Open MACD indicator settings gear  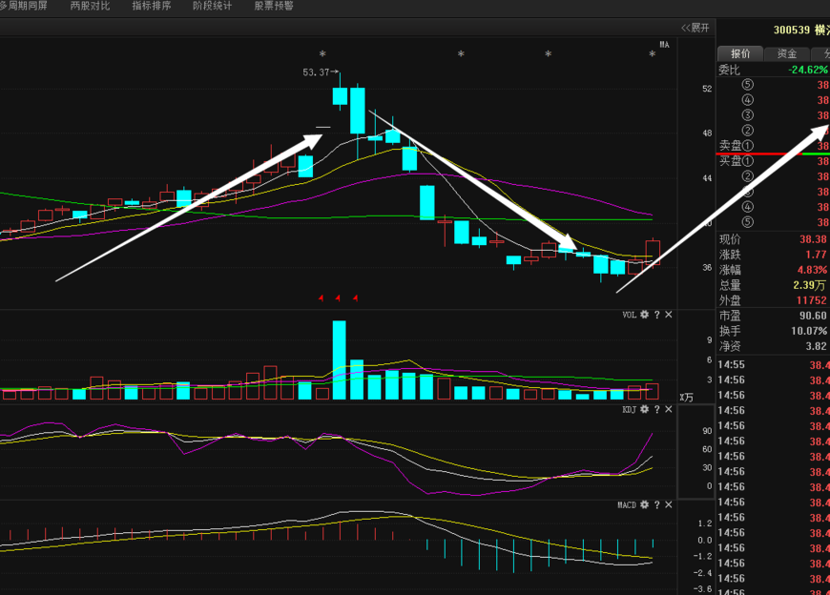coord(644,504)
